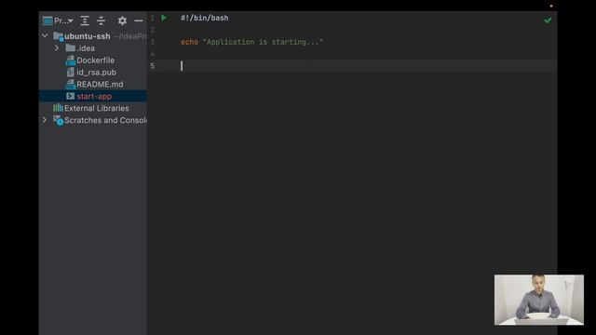Hide the Project tool window

(x=139, y=20)
